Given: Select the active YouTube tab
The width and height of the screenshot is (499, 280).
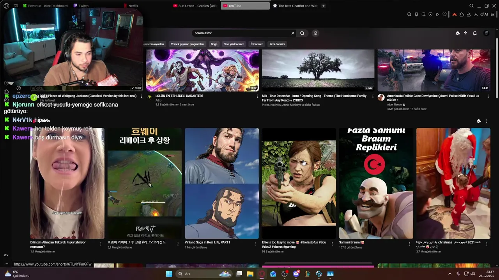Looking at the screenshot, I should (x=245, y=6).
